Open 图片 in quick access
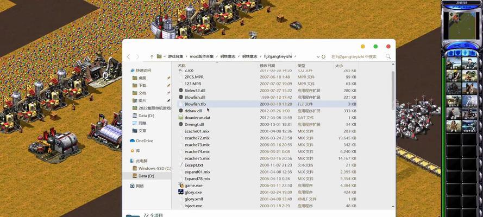The height and width of the screenshot is (217, 483). 142,100
